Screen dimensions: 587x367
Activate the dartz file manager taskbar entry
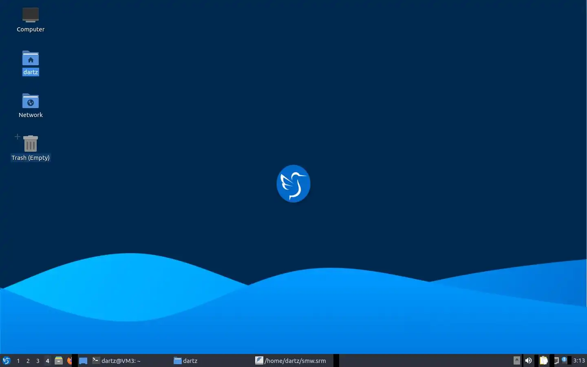click(x=212, y=360)
